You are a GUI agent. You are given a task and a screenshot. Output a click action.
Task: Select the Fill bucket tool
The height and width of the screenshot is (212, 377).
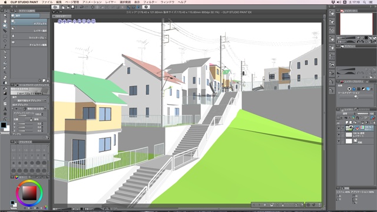pos(5,88)
